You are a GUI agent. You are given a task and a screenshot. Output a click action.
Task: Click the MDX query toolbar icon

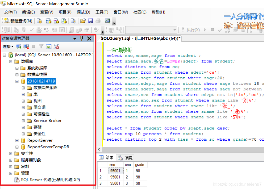48,21
